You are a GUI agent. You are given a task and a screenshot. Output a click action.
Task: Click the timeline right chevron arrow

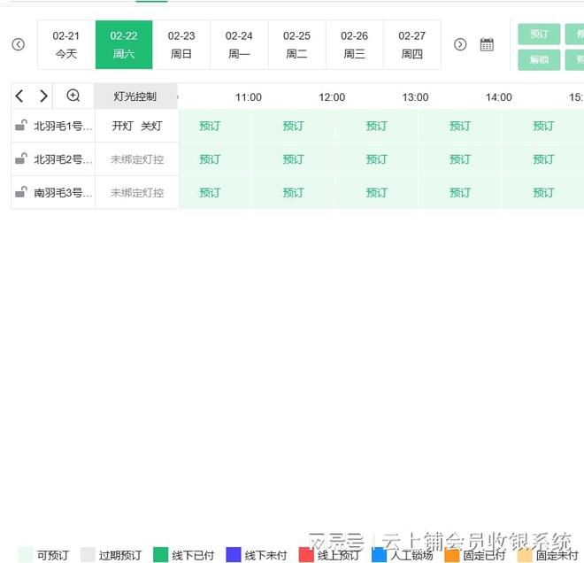(43, 96)
